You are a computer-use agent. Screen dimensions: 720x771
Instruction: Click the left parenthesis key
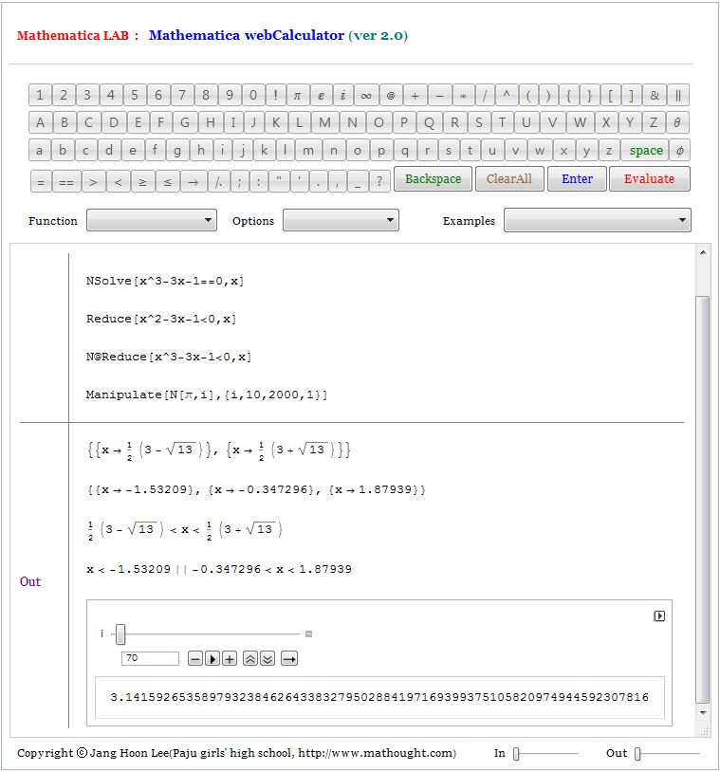tap(528, 96)
